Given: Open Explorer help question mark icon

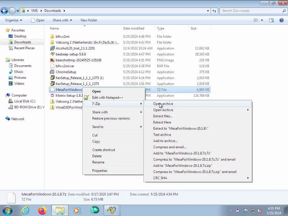Looking at the screenshot, I should coord(281,20).
